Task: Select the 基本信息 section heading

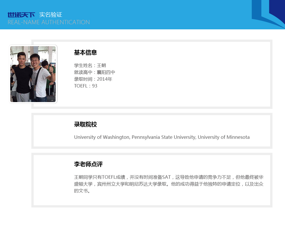Action: (x=85, y=52)
